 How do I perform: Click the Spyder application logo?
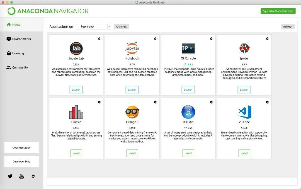244,48
